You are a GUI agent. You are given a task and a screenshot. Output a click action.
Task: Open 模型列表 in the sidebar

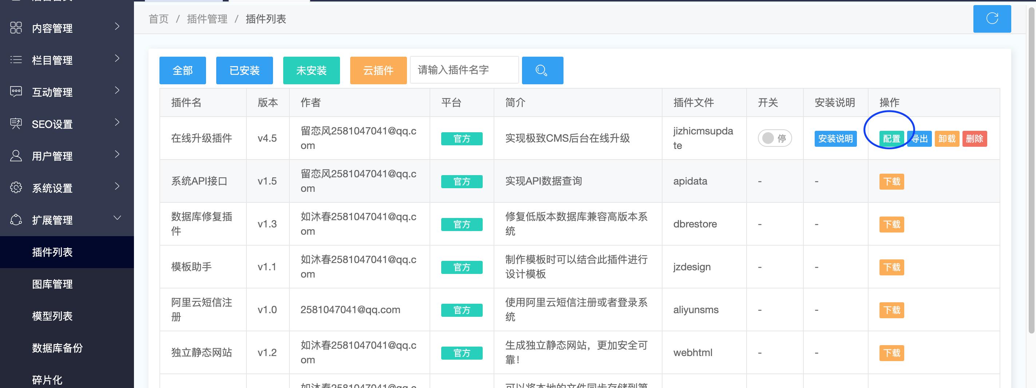click(67, 316)
